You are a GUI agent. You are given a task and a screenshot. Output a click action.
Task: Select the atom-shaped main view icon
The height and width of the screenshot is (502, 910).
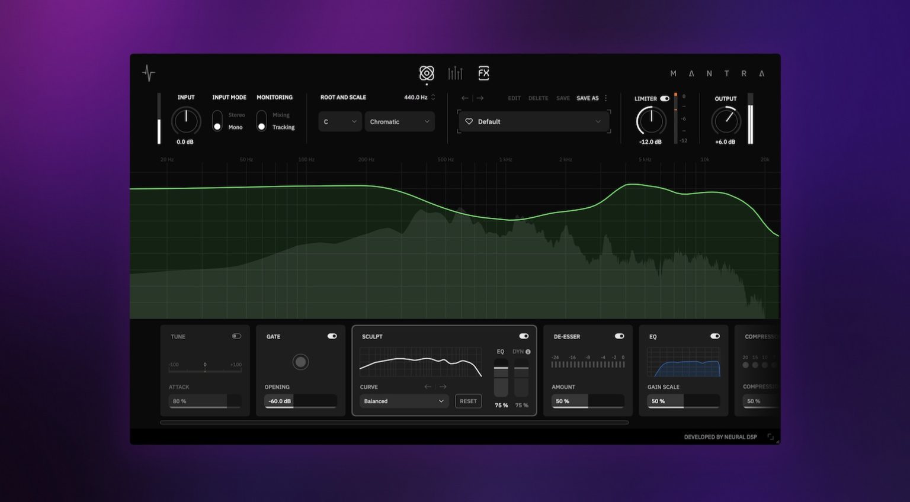(x=426, y=73)
